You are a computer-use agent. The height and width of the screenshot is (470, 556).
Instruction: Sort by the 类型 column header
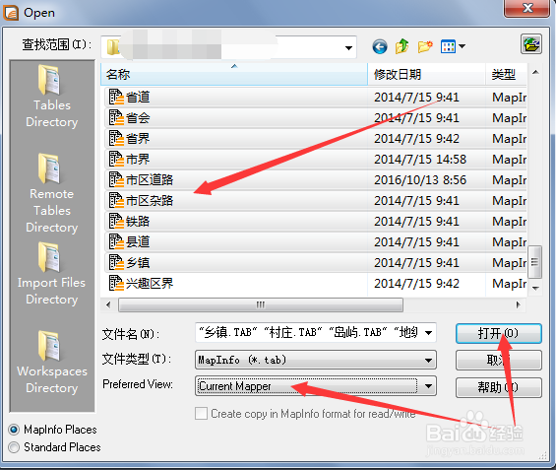pos(506,74)
